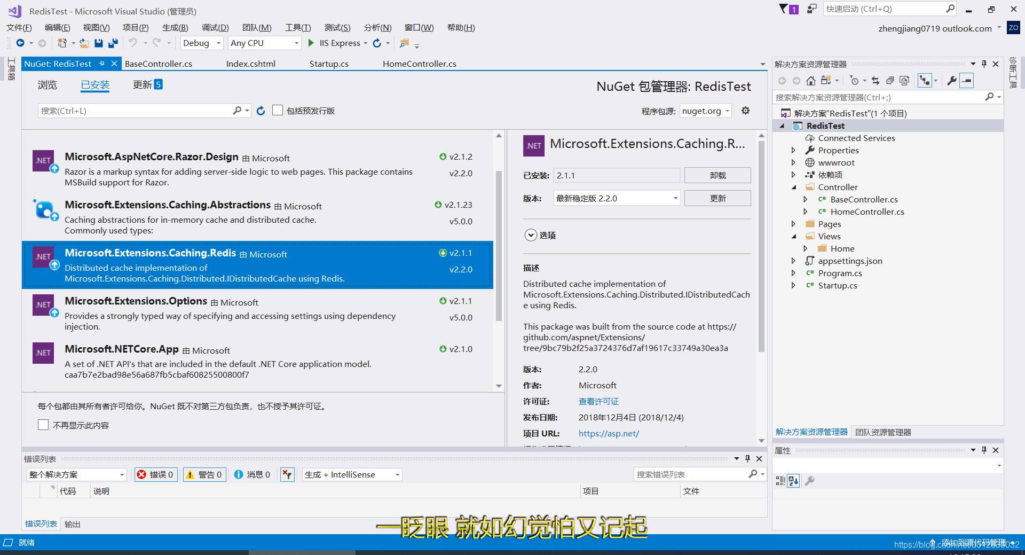Click Show All Files icon in Solution Explorer
Screen dimensions: 1025x555
[904, 81]
